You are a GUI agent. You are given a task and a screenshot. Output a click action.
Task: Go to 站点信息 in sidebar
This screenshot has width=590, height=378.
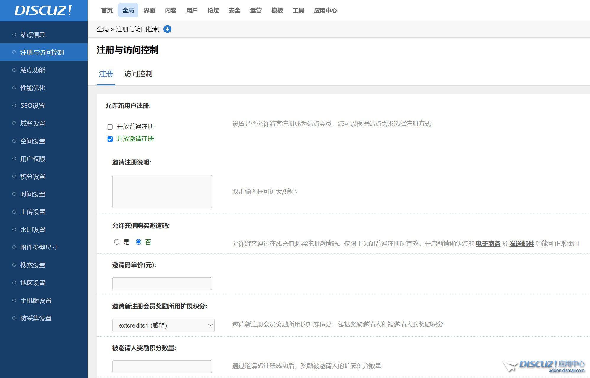44,35
